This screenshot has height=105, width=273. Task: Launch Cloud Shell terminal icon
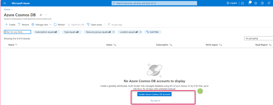point(243,3)
